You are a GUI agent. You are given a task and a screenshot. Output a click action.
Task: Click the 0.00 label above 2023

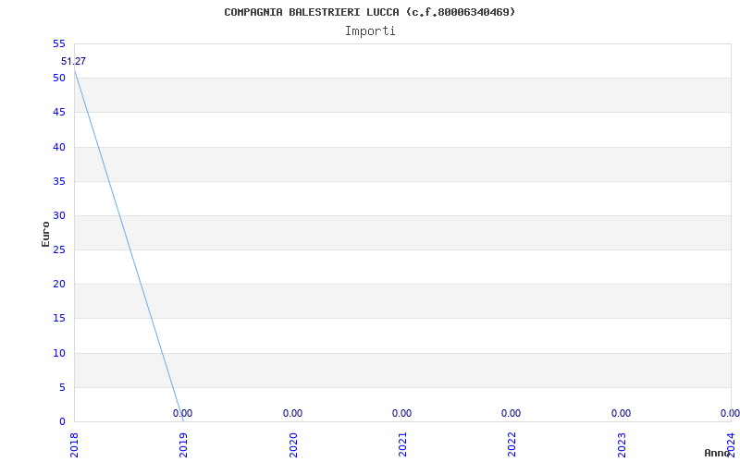[x=621, y=413]
